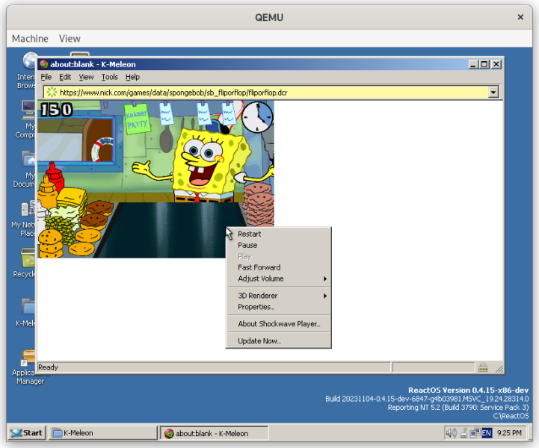Open the K-Meleon View menu
The width and height of the screenshot is (539, 448).
[86, 77]
